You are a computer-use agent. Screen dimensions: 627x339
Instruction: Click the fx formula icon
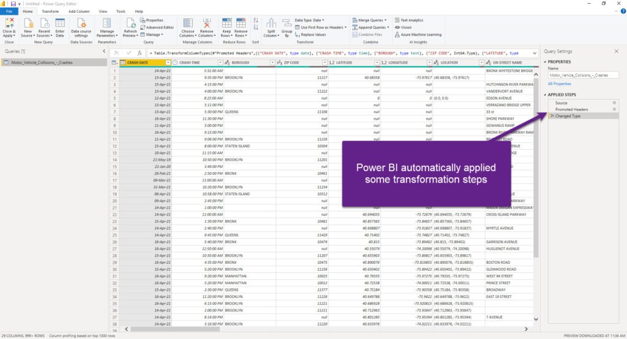[x=140, y=53]
